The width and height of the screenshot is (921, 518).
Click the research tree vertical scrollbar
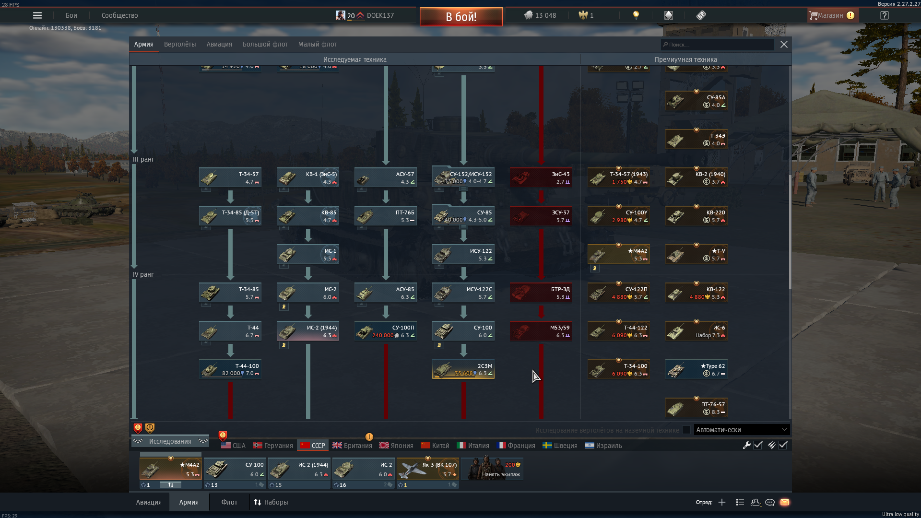(x=790, y=232)
